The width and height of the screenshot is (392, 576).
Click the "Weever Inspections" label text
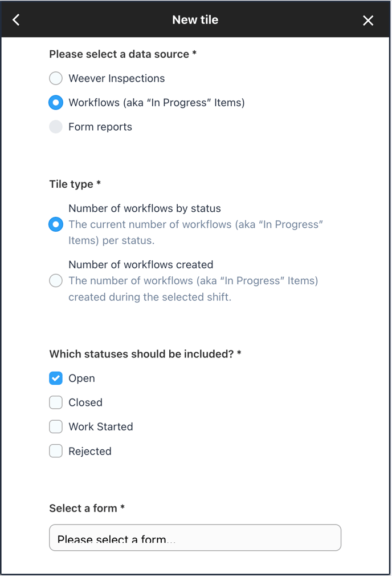tap(117, 78)
